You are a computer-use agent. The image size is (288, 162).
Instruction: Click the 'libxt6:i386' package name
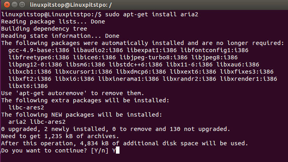coord(27,86)
